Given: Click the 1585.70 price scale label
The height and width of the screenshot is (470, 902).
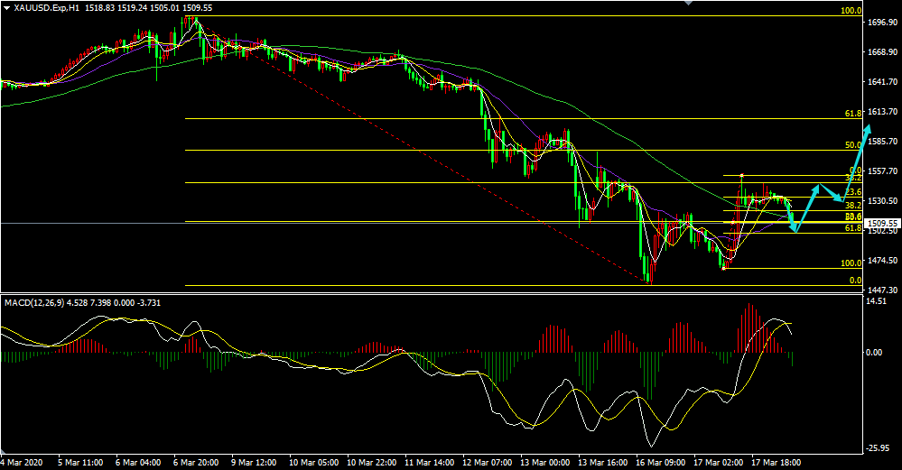Looking at the screenshot, I should (882, 142).
